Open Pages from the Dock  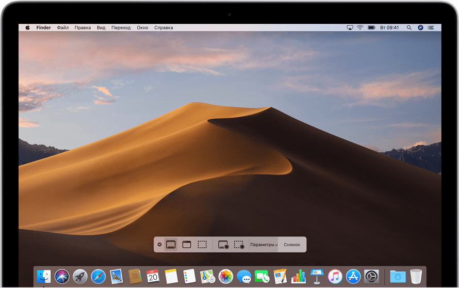[280, 276]
